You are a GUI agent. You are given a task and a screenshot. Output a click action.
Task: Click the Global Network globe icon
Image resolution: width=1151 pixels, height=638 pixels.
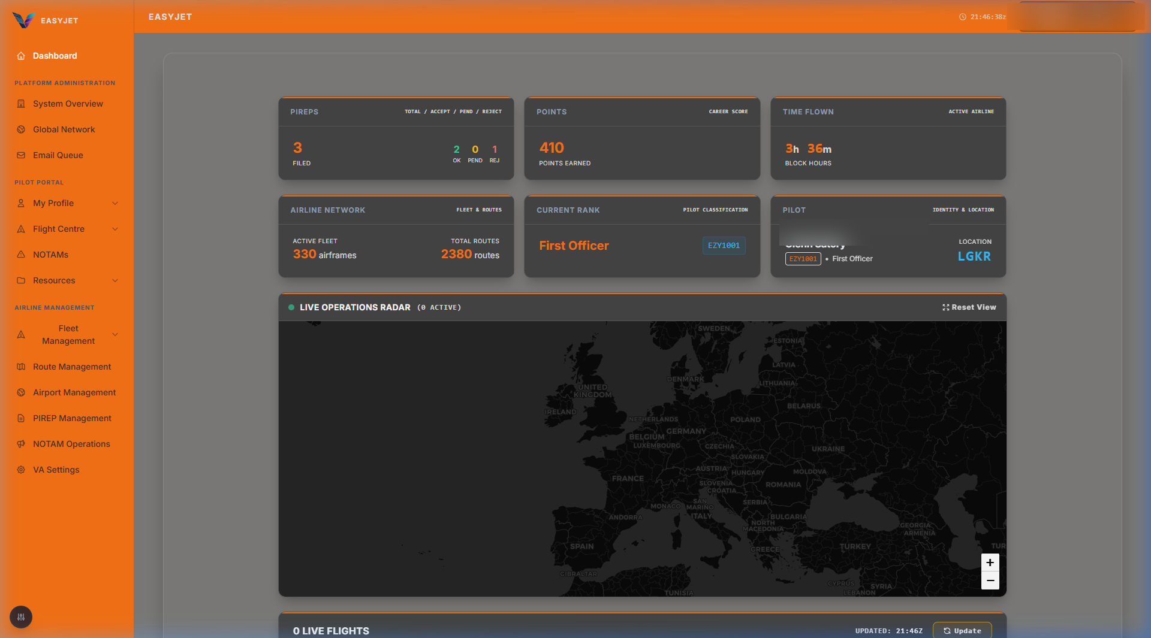(x=21, y=129)
